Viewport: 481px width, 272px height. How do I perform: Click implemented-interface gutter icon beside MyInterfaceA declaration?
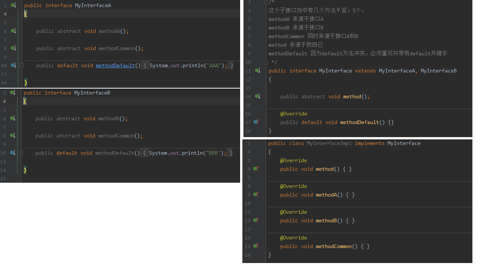tap(13, 5)
